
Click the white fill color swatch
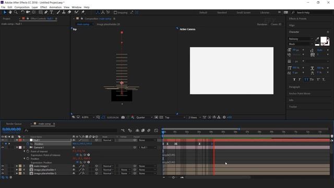pos(324,40)
